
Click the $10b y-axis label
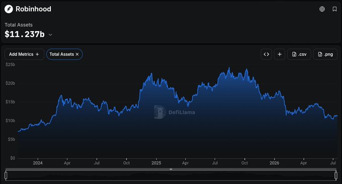click(x=10, y=120)
